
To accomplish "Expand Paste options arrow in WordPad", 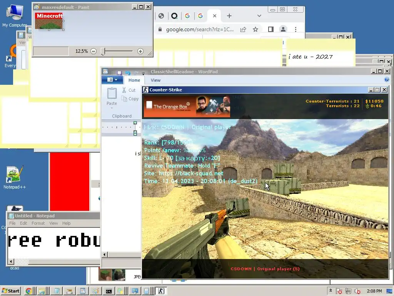I will click(112, 108).
